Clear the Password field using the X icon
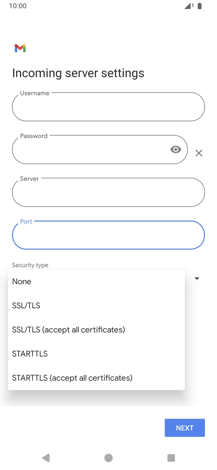The image size is (217, 470). tap(199, 153)
